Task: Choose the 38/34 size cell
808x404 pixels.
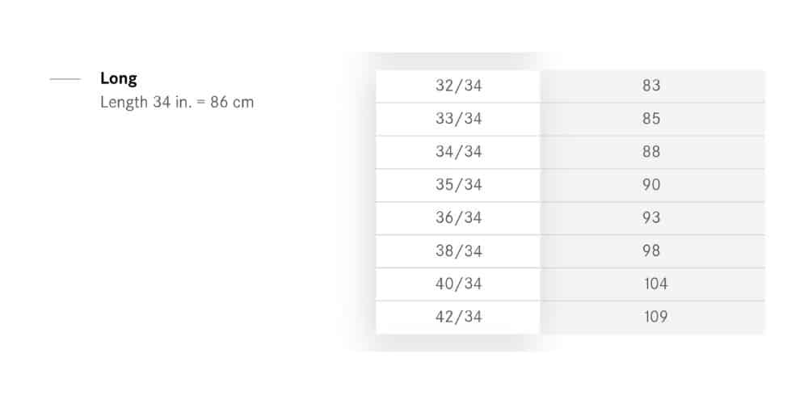Action: (x=458, y=251)
